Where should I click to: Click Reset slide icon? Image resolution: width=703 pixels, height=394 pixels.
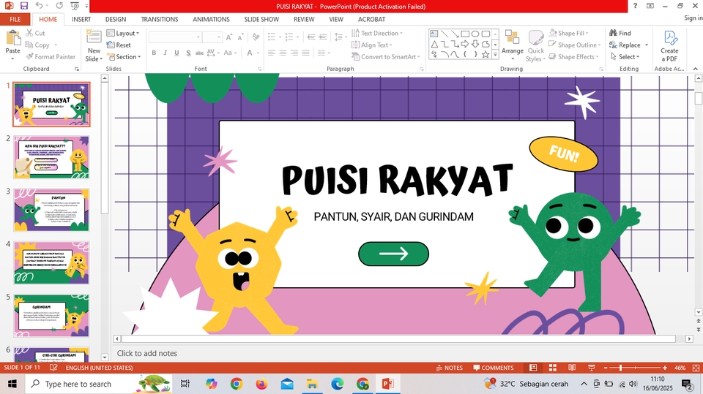click(111, 45)
